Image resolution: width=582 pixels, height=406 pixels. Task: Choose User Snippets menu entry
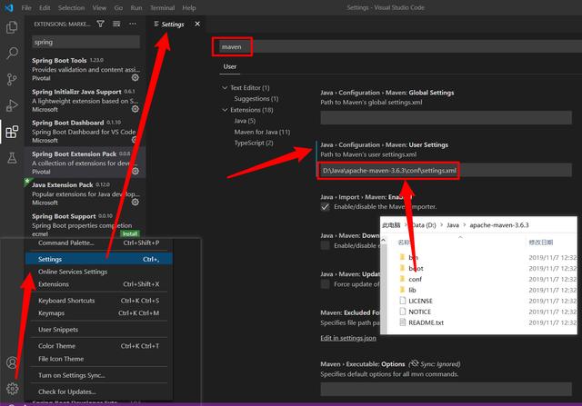(99, 330)
